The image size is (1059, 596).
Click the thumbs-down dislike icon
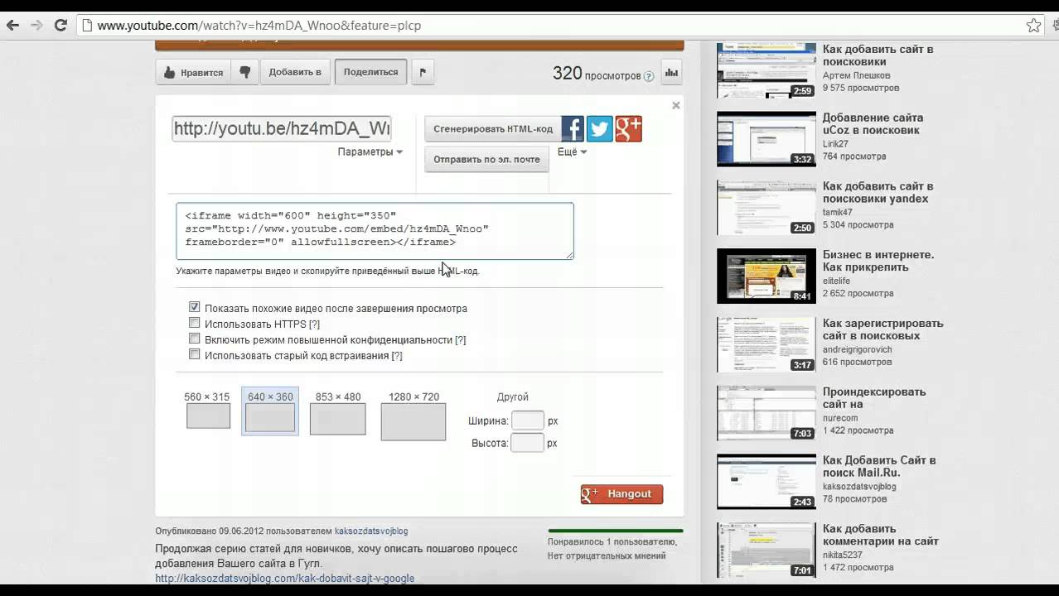click(x=244, y=72)
